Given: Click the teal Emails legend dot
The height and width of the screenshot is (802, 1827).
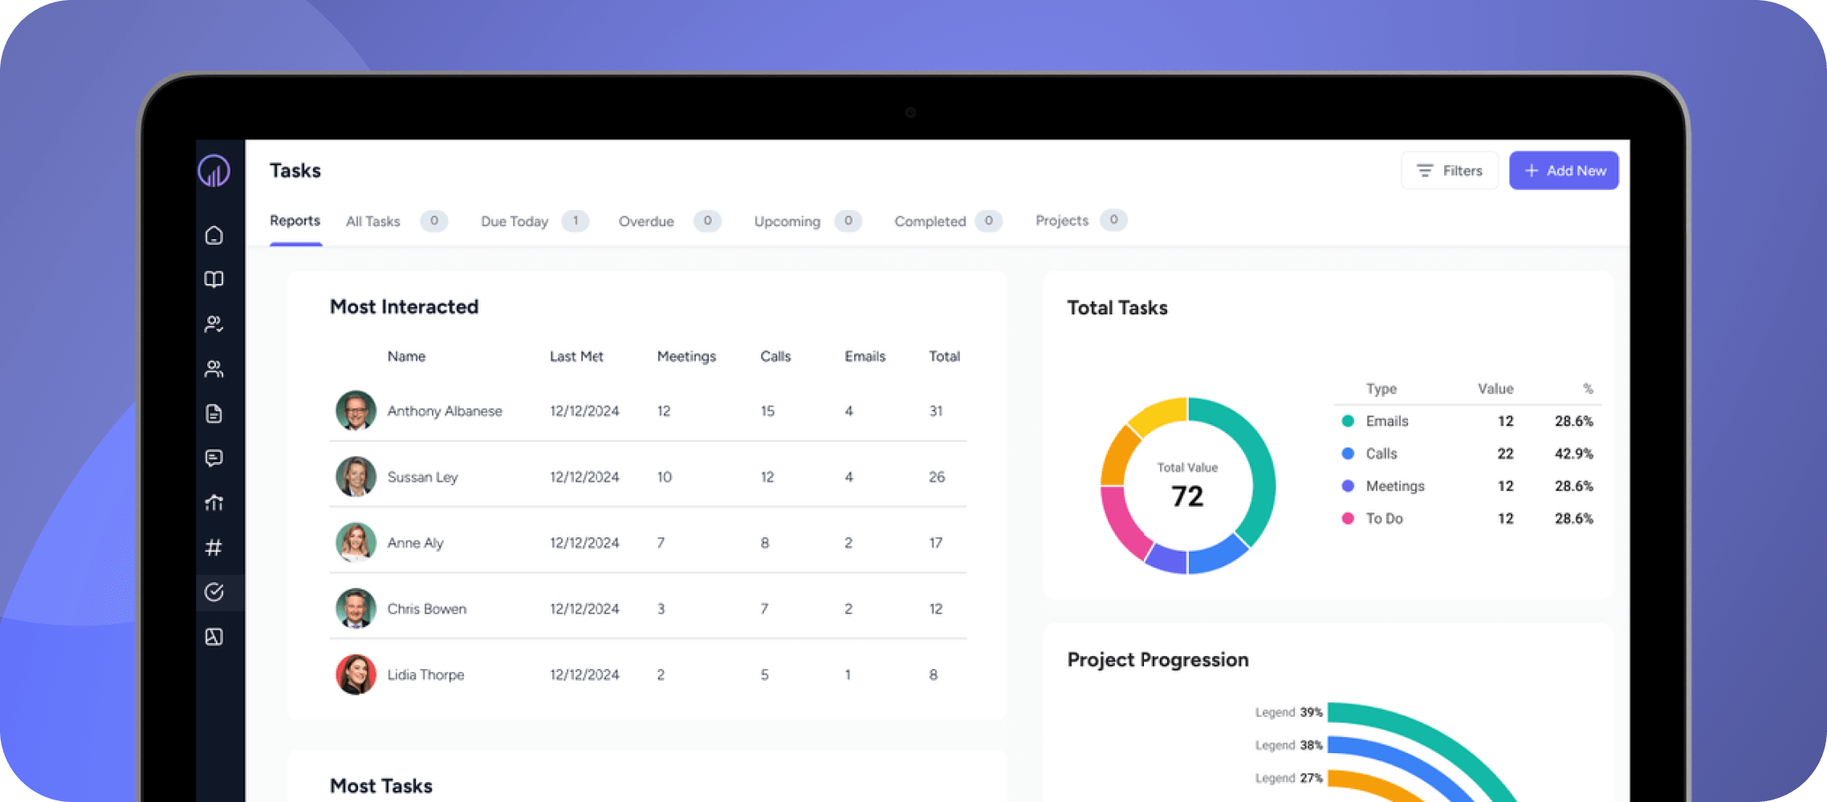Looking at the screenshot, I should click(x=1348, y=421).
